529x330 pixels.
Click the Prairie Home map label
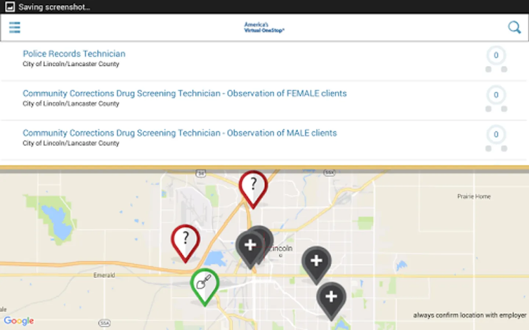(474, 197)
